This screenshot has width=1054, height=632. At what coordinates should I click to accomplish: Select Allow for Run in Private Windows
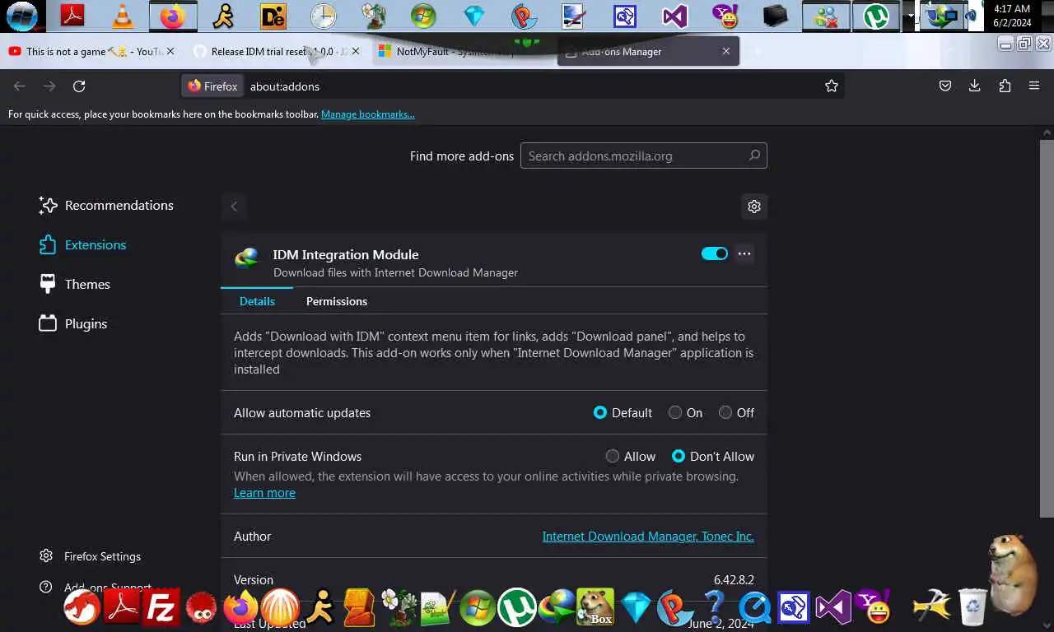coord(613,457)
